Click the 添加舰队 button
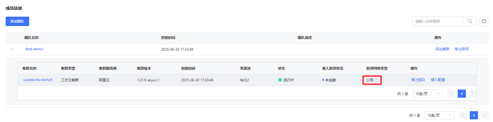The width and height of the screenshot is (493, 122). [17, 21]
